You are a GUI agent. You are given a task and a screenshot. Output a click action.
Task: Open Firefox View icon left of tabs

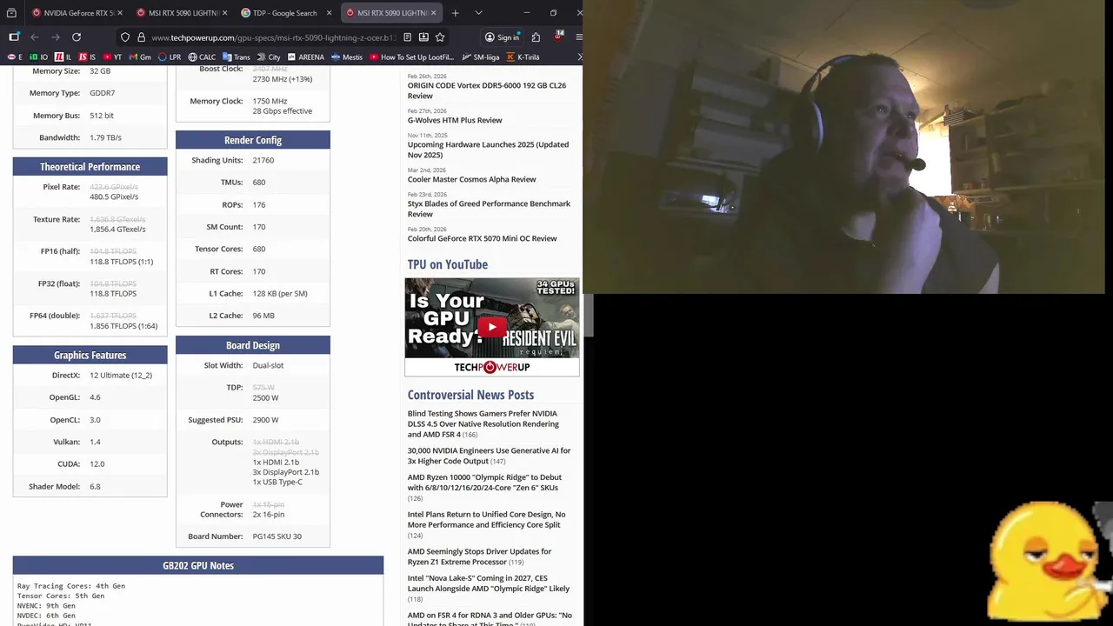tap(11, 13)
